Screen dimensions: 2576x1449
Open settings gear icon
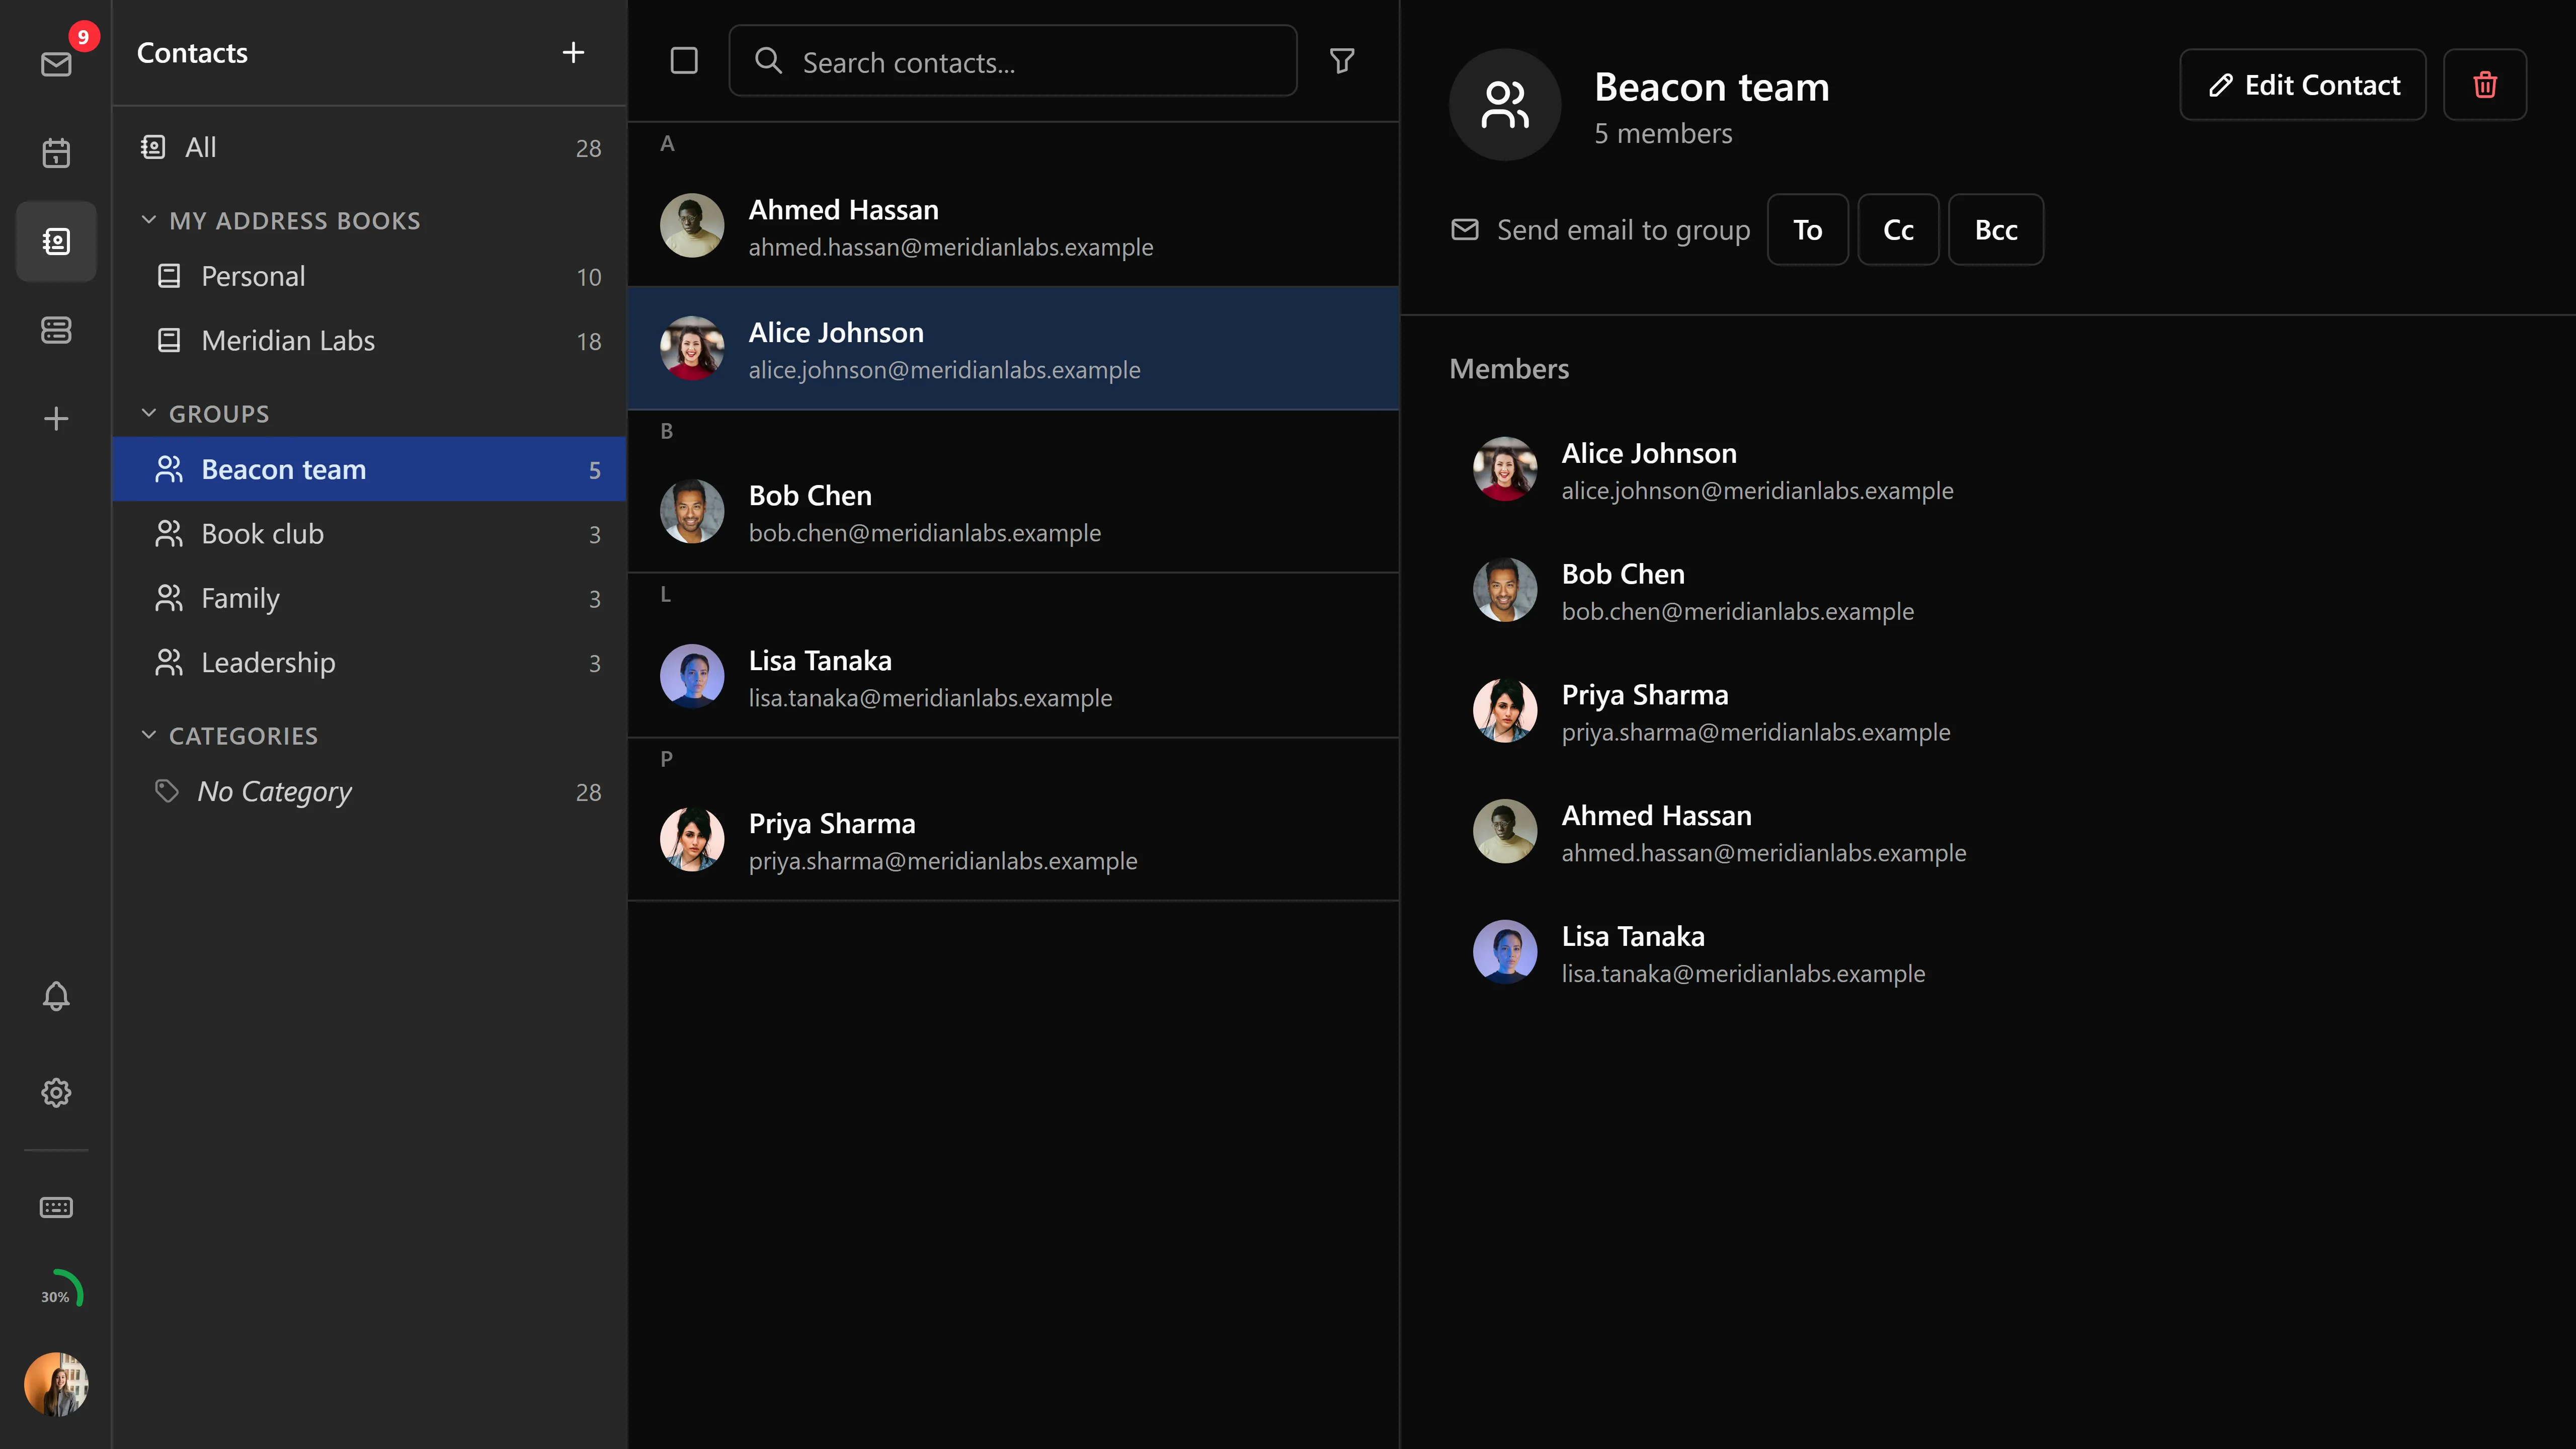(56, 1092)
